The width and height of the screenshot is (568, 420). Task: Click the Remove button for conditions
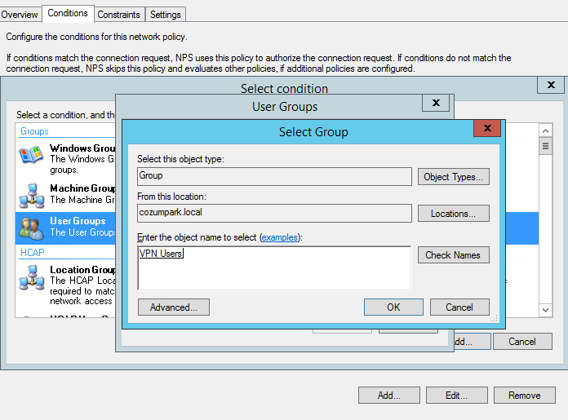(x=524, y=395)
